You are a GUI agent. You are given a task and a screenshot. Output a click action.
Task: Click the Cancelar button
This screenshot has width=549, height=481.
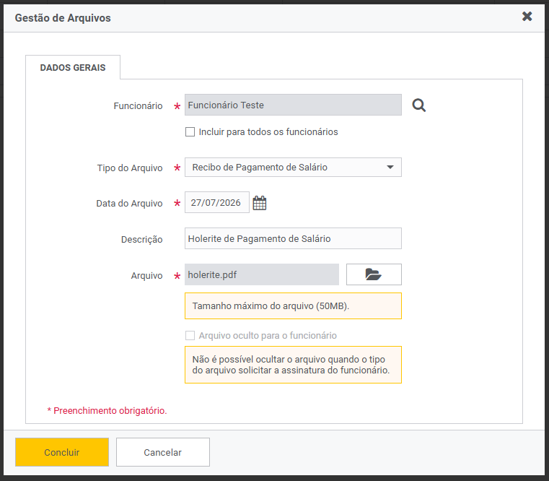coord(163,452)
